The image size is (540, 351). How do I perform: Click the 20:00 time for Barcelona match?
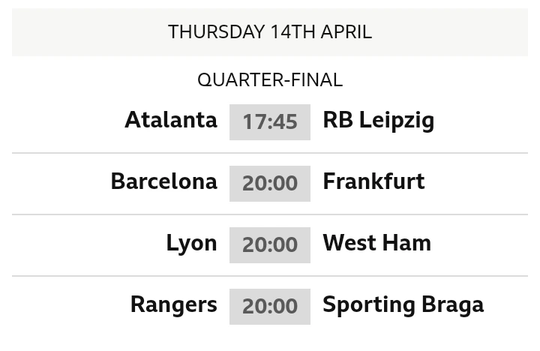click(270, 183)
